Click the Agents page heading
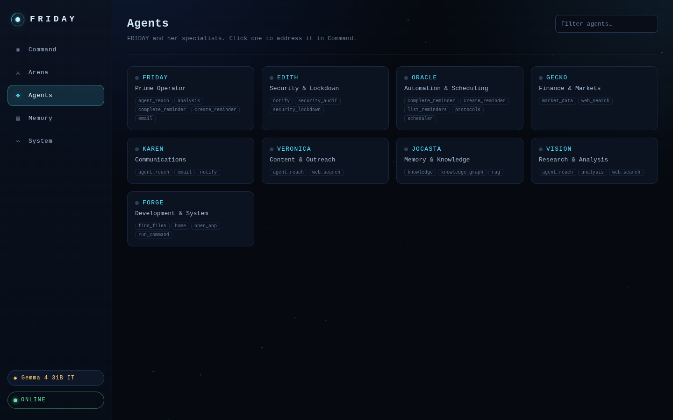The height and width of the screenshot is (420, 673). point(148,23)
